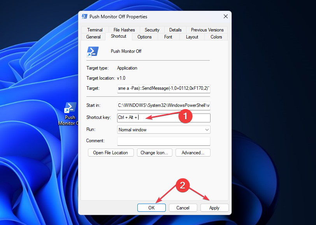This screenshot has width=316, height=225.
Task: Go to the Previous Versions tab
Action: (x=207, y=30)
